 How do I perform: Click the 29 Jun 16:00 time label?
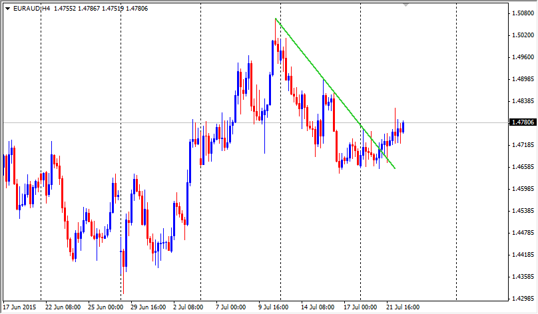[148, 307]
